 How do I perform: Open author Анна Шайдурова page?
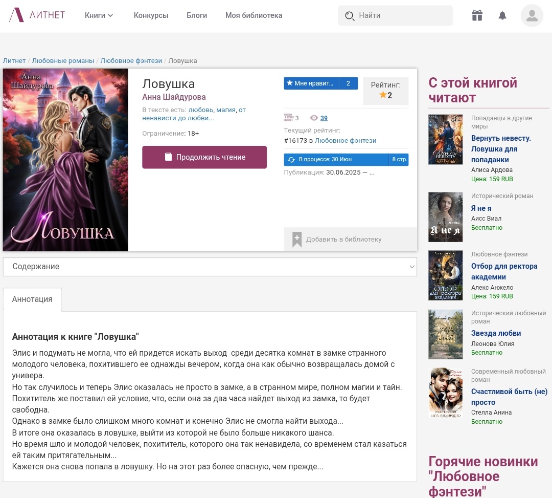tap(174, 97)
